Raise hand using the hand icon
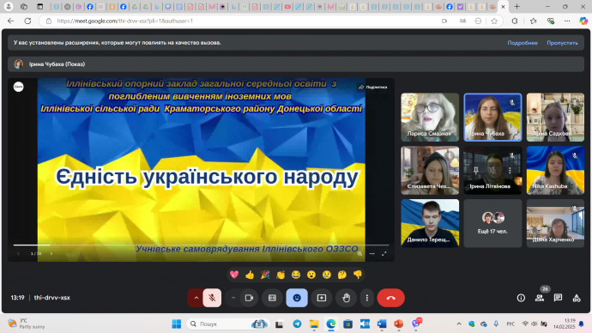592x333 pixels. (347, 298)
